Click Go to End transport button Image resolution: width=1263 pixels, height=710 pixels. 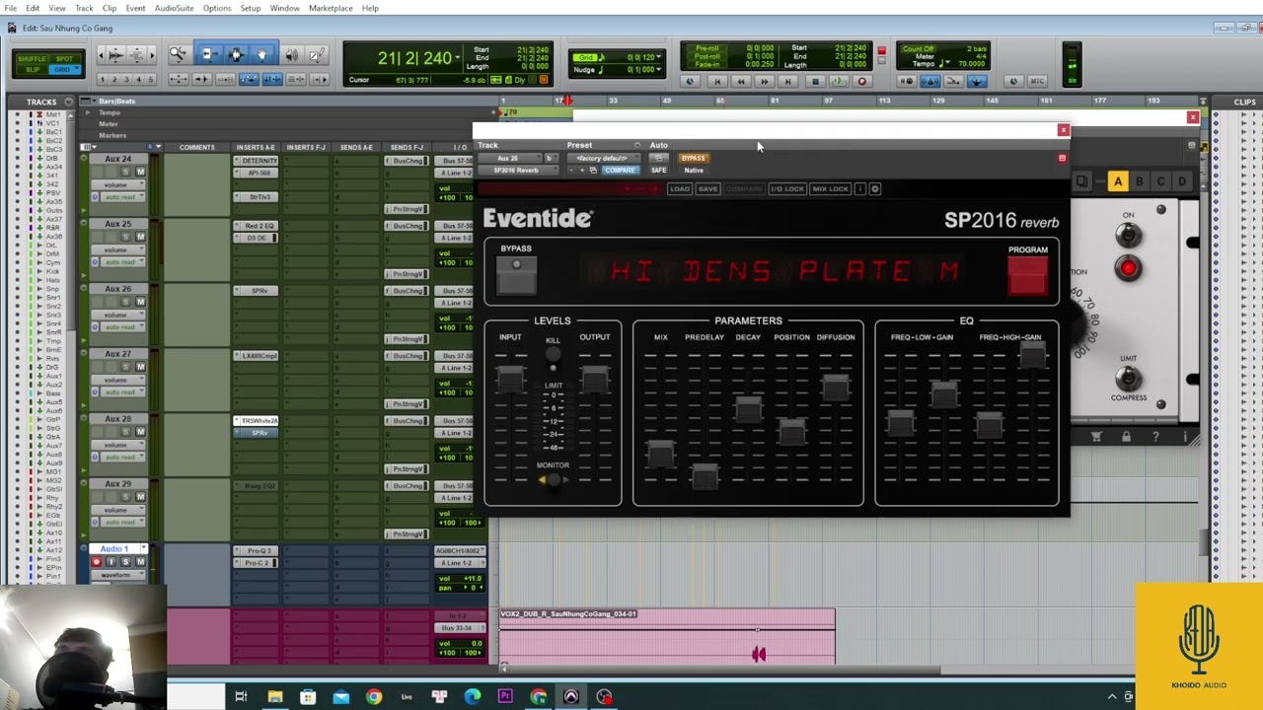coord(787,82)
